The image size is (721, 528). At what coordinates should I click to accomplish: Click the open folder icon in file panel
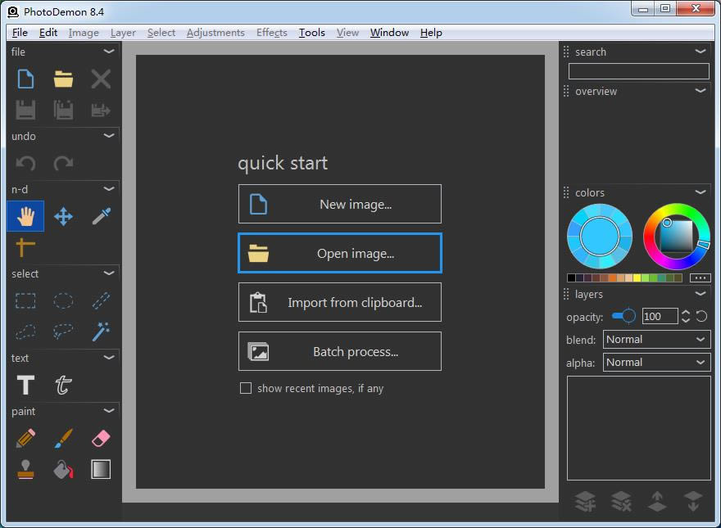click(63, 79)
